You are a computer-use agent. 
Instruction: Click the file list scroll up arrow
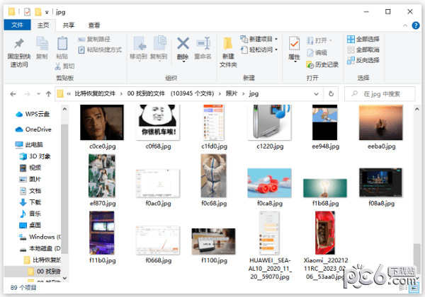coord(417,109)
